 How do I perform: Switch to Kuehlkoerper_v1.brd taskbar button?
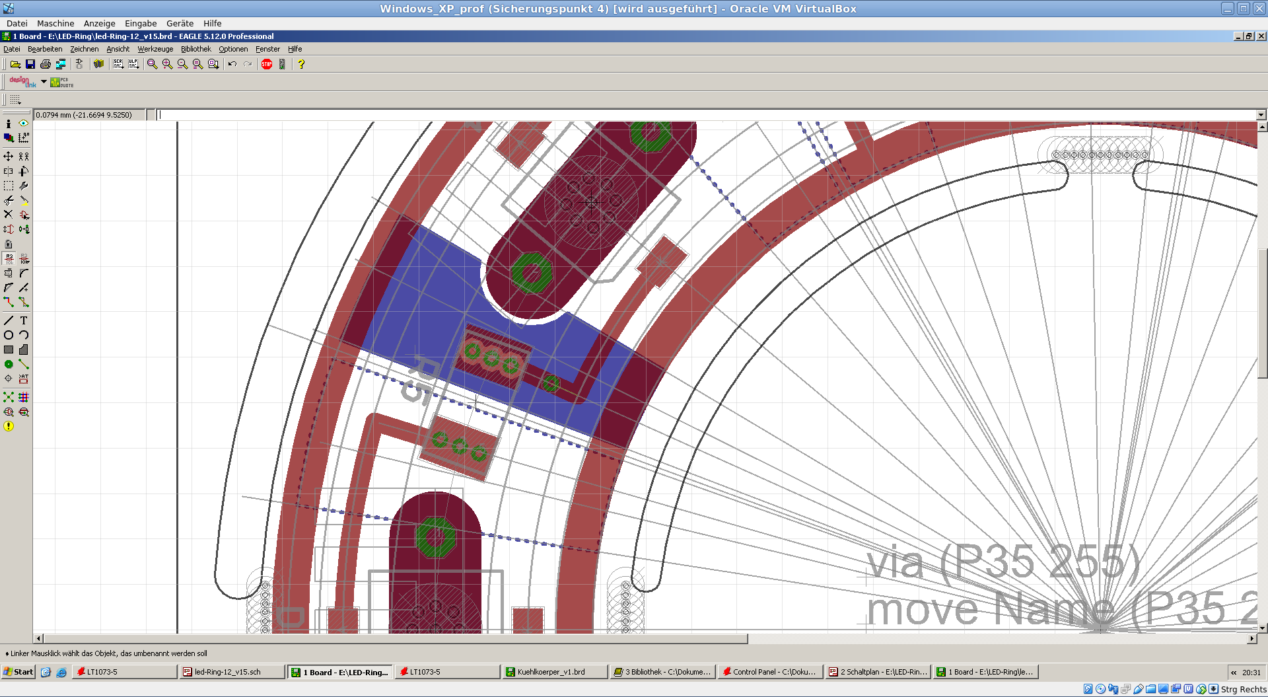[555, 672]
